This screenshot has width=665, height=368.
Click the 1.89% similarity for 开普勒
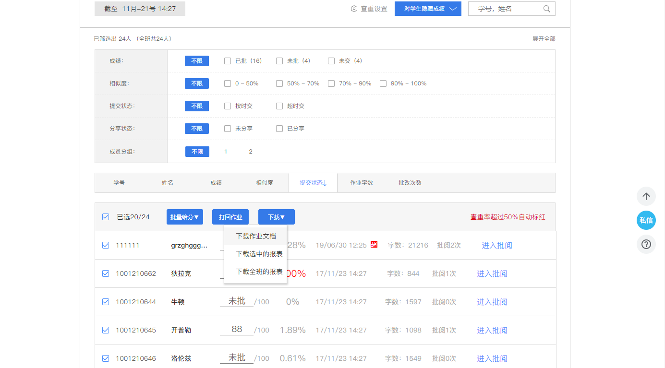293,330
